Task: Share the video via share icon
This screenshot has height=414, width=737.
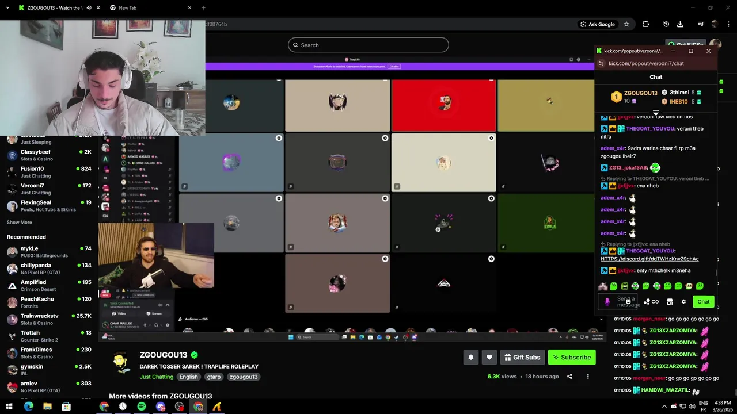Action: pyautogui.click(x=569, y=377)
